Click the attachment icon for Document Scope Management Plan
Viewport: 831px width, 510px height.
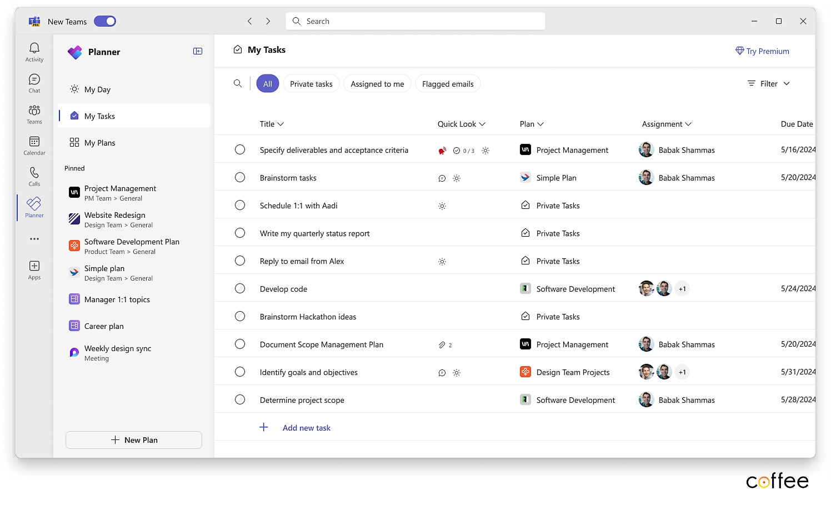click(442, 345)
